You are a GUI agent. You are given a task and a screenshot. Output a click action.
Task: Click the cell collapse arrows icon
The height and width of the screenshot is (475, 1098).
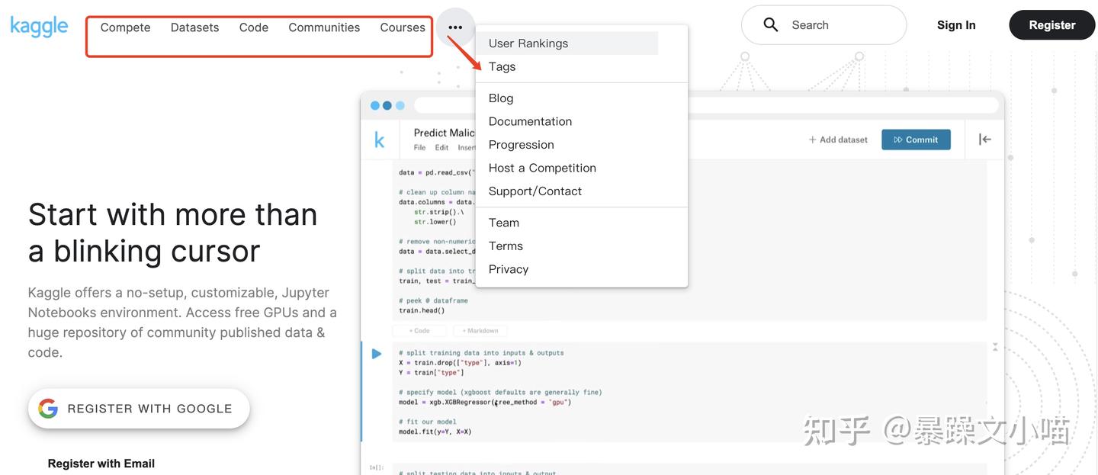[x=995, y=347]
